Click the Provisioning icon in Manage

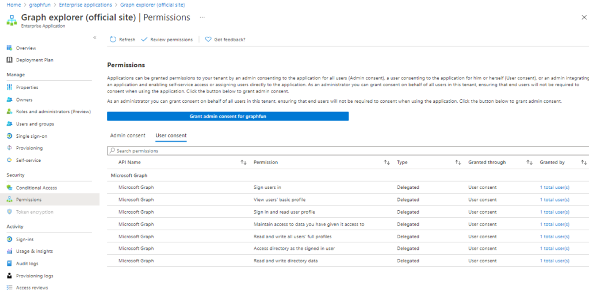9,148
